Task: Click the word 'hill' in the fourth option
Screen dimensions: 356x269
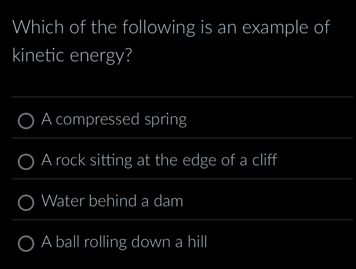Action: coord(196,242)
